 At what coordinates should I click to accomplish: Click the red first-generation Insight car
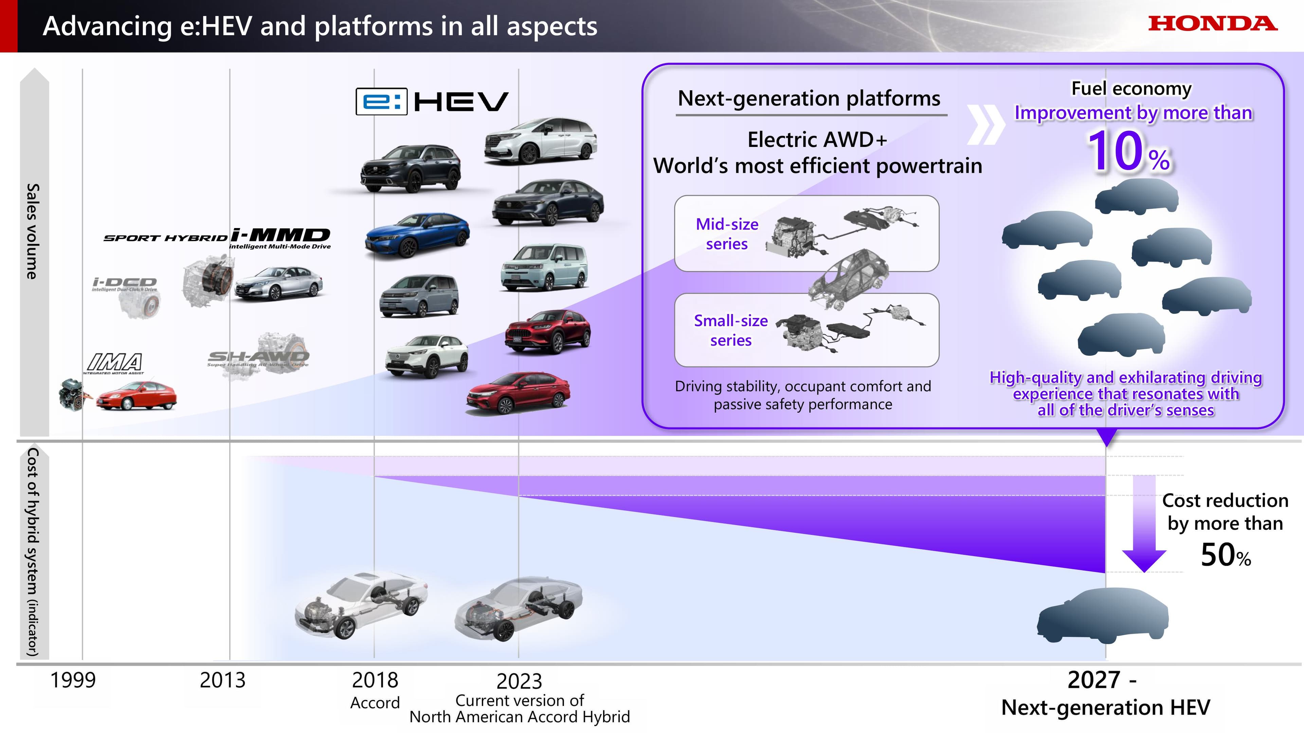point(136,395)
